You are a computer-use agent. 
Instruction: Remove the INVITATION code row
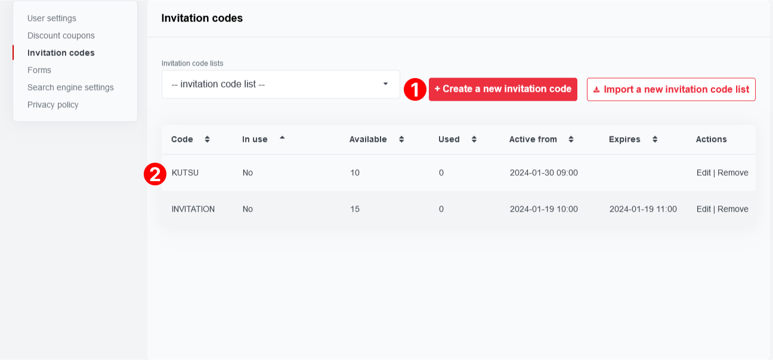[733, 209]
